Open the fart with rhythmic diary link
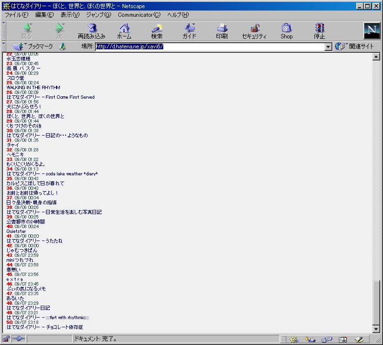The width and height of the screenshot is (383, 345). coord(47,318)
